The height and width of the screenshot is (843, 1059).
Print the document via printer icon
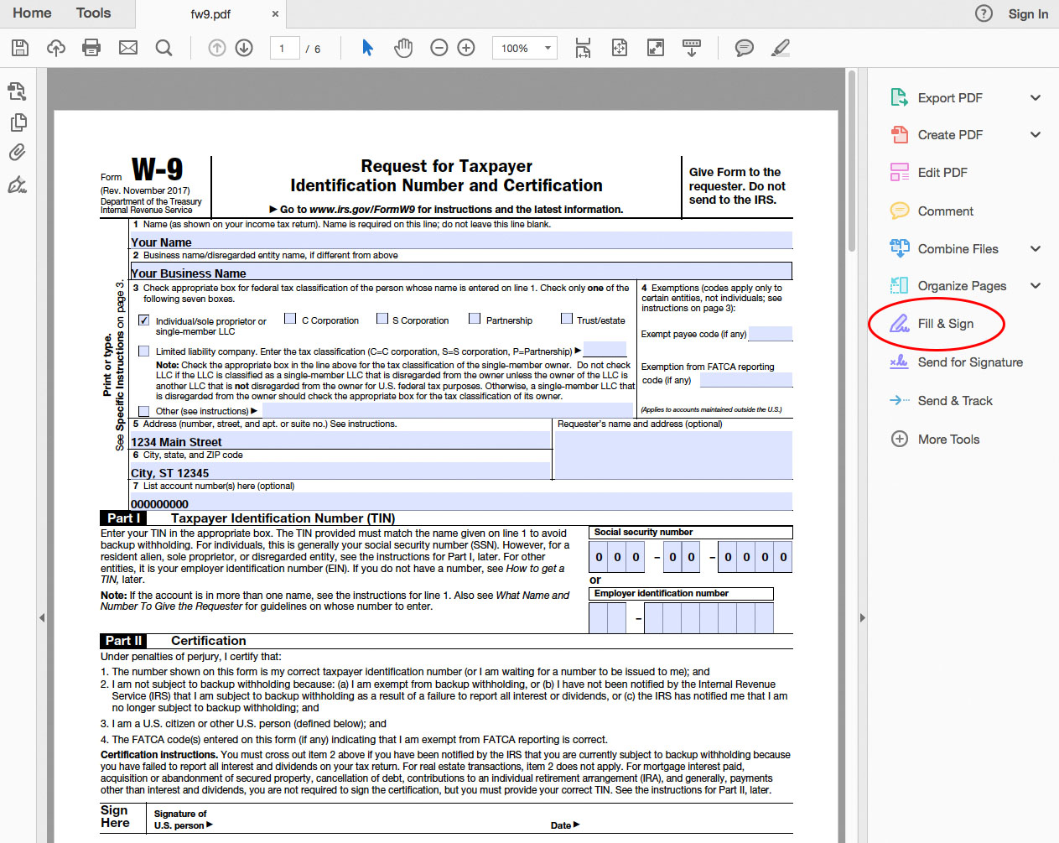91,48
